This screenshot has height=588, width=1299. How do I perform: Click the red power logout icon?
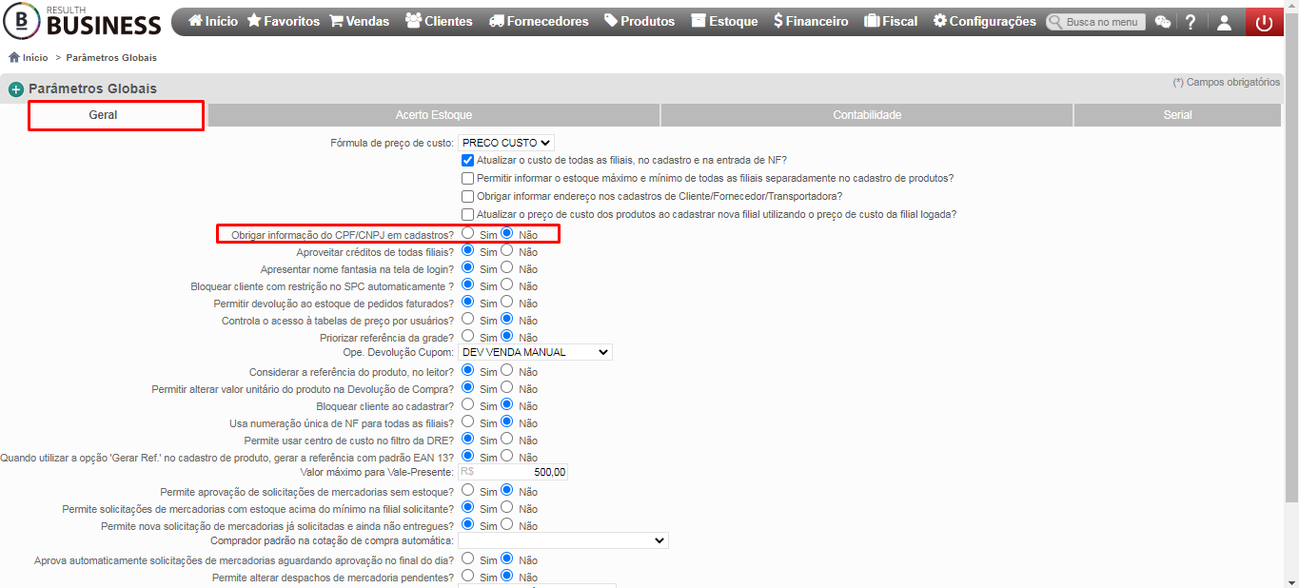pyautogui.click(x=1264, y=22)
